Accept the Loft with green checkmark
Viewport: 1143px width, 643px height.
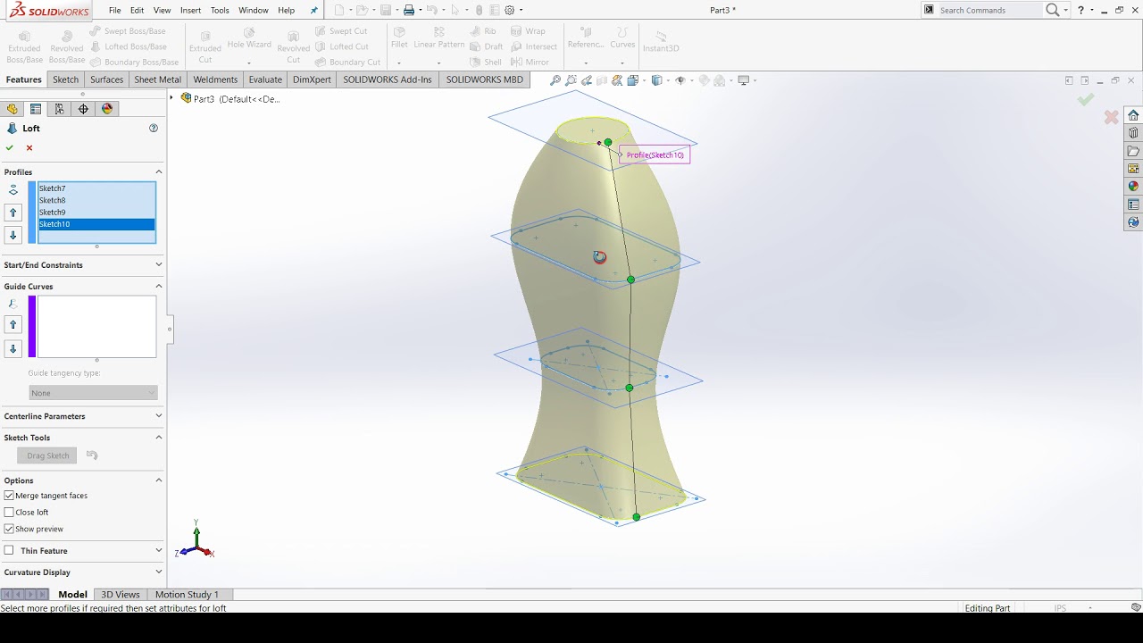click(x=10, y=148)
